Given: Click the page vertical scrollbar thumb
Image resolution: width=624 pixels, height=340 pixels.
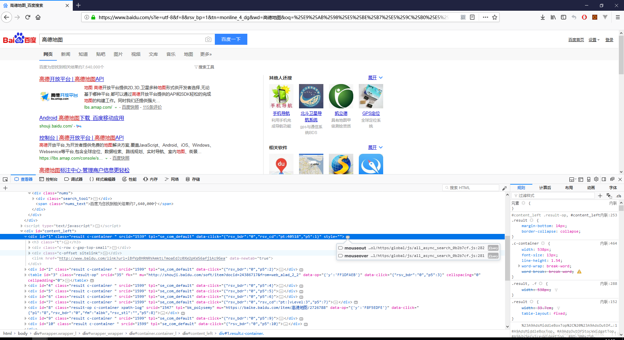Looking at the screenshot, I should click(621, 55).
